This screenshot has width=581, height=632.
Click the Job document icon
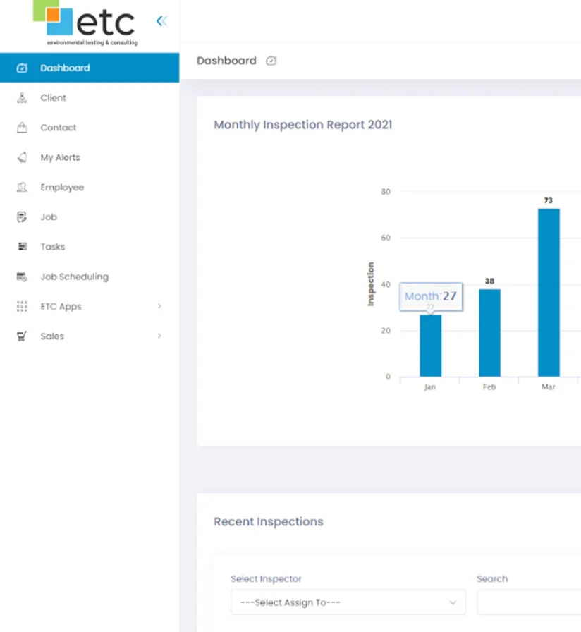[22, 217]
